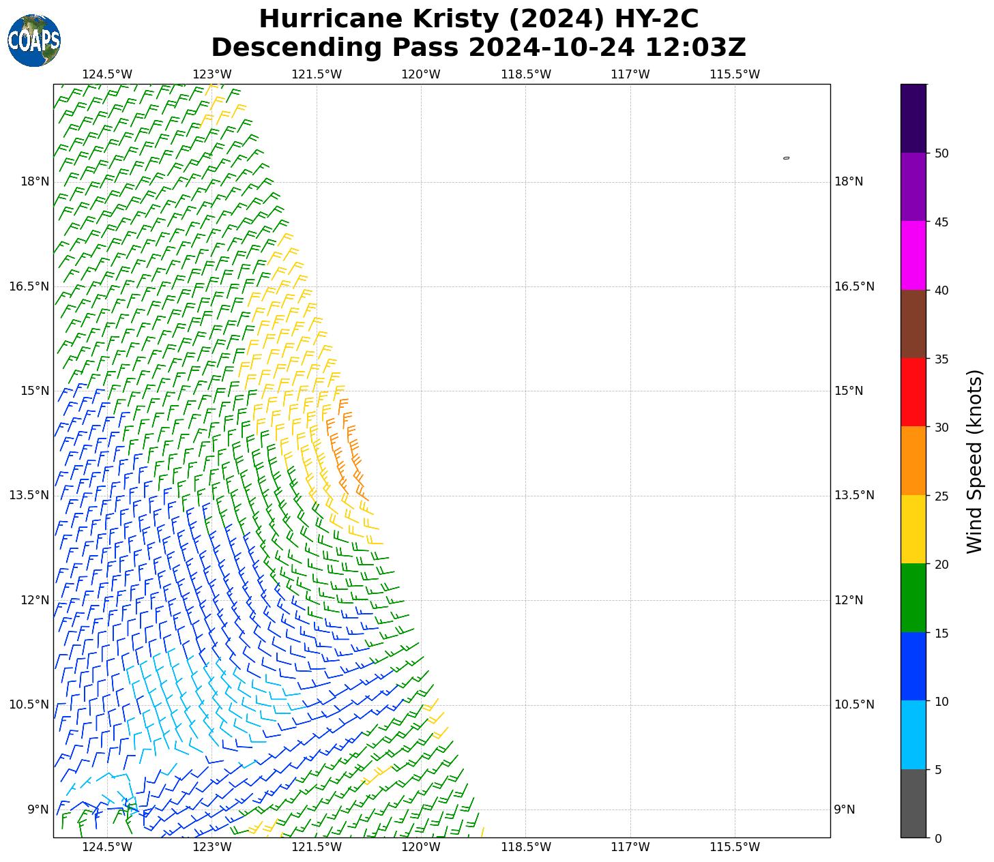This screenshot has height=862, width=994.
Task: Click the top 120°W longitude label
Action: point(420,74)
